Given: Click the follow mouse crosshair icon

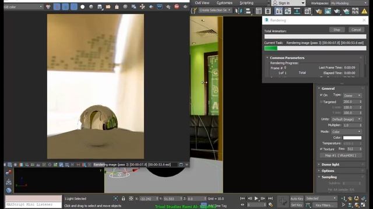Looking at the screenshot, I should 142,7.
